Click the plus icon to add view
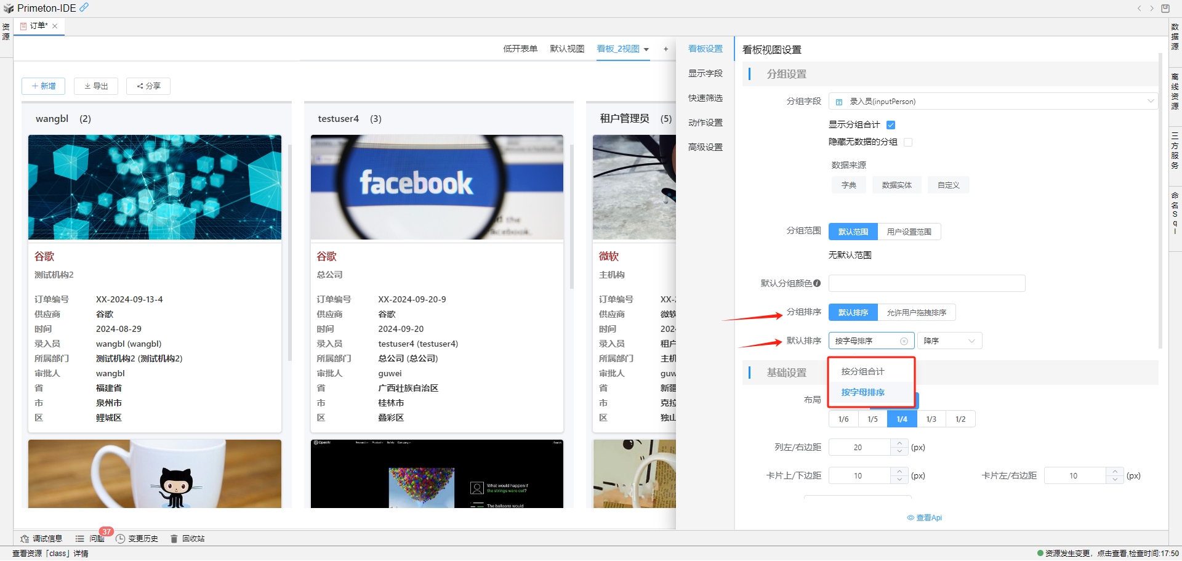Viewport: 1182px width, 561px height. click(x=665, y=49)
